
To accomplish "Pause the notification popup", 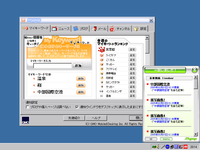I will pyautogui.click(x=151, y=139).
